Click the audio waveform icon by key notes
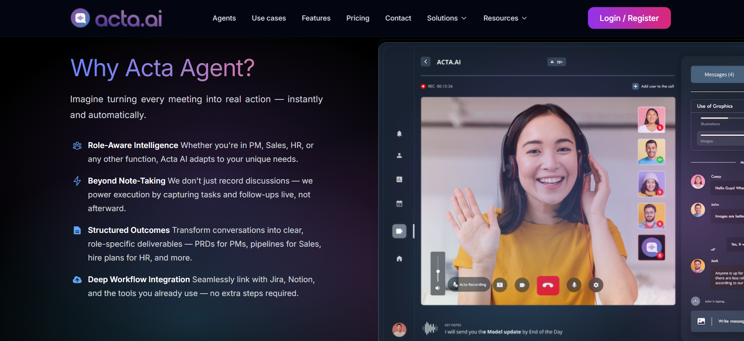Image resolution: width=744 pixels, height=341 pixels. pos(430,328)
